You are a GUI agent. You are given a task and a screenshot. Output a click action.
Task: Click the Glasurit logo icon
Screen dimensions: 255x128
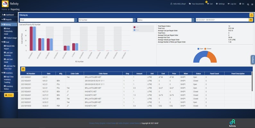(x=5, y=4)
